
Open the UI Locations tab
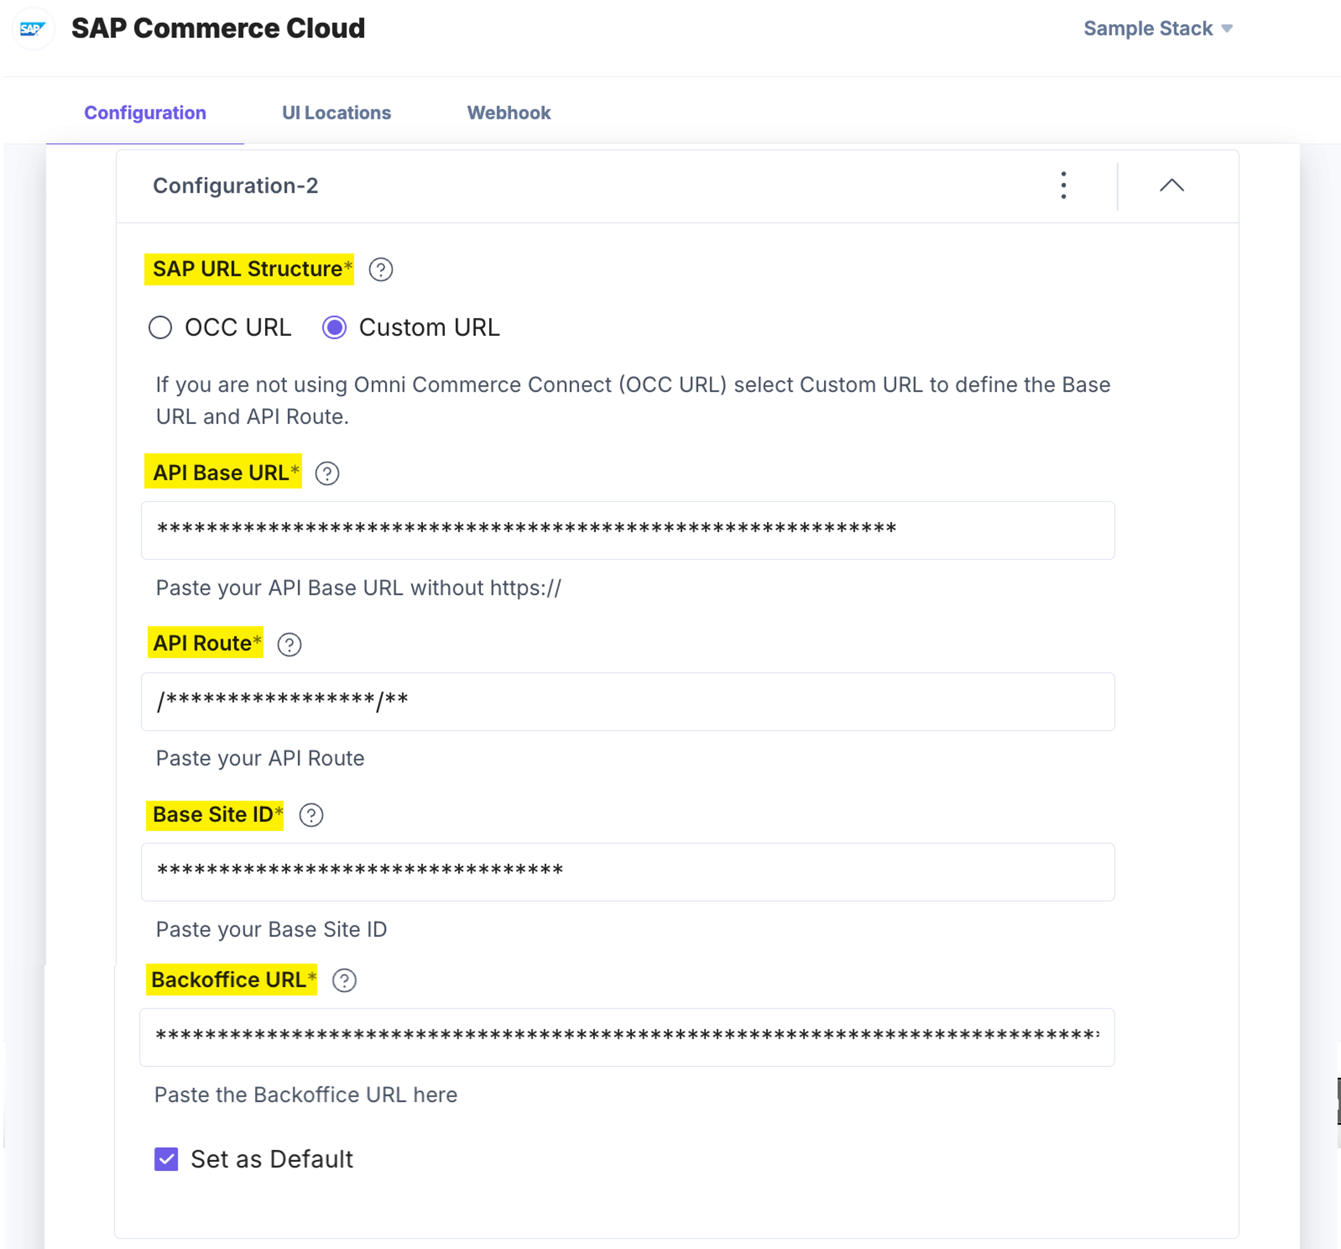tap(337, 113)
